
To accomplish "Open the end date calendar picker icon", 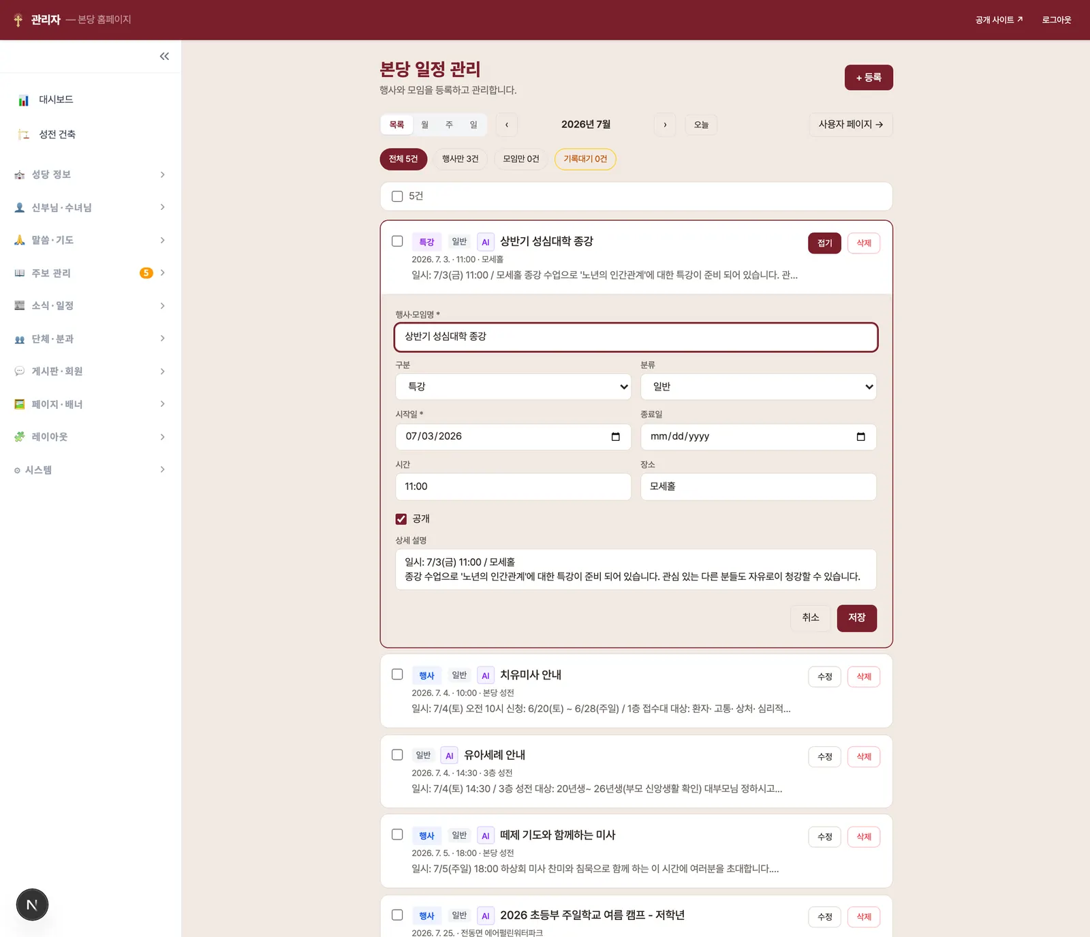I will pos(861,437).
